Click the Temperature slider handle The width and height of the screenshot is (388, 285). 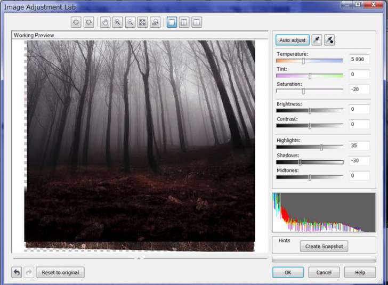(x=303, y=61)
